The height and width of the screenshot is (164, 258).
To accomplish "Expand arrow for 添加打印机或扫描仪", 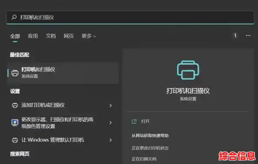I will click(111, 106).
